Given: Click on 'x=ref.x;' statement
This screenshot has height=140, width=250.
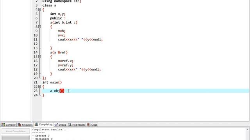Looking at the screenshot, I should (x=66, y=61).
